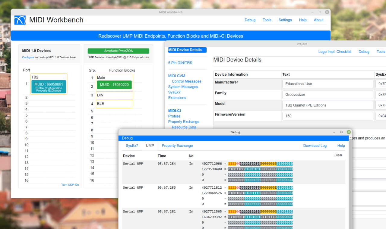
Task: Switch to the Property Exchange debug tab
Action: (177, 146)
